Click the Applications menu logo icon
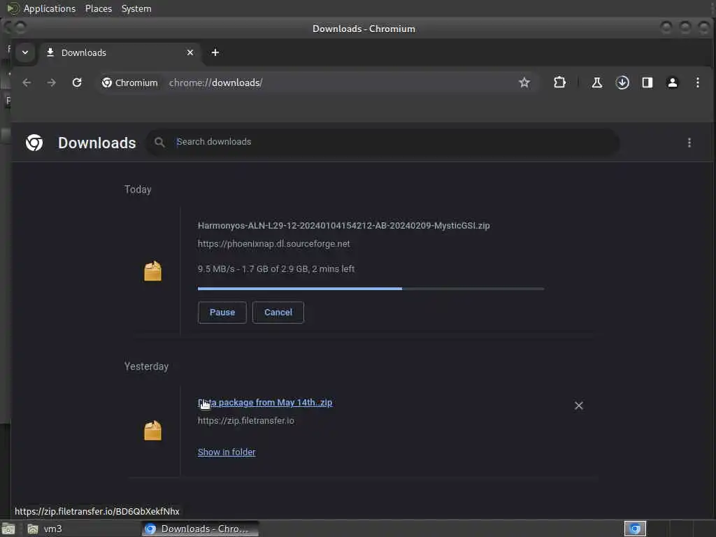716x537 pixels. pos(13,8)
